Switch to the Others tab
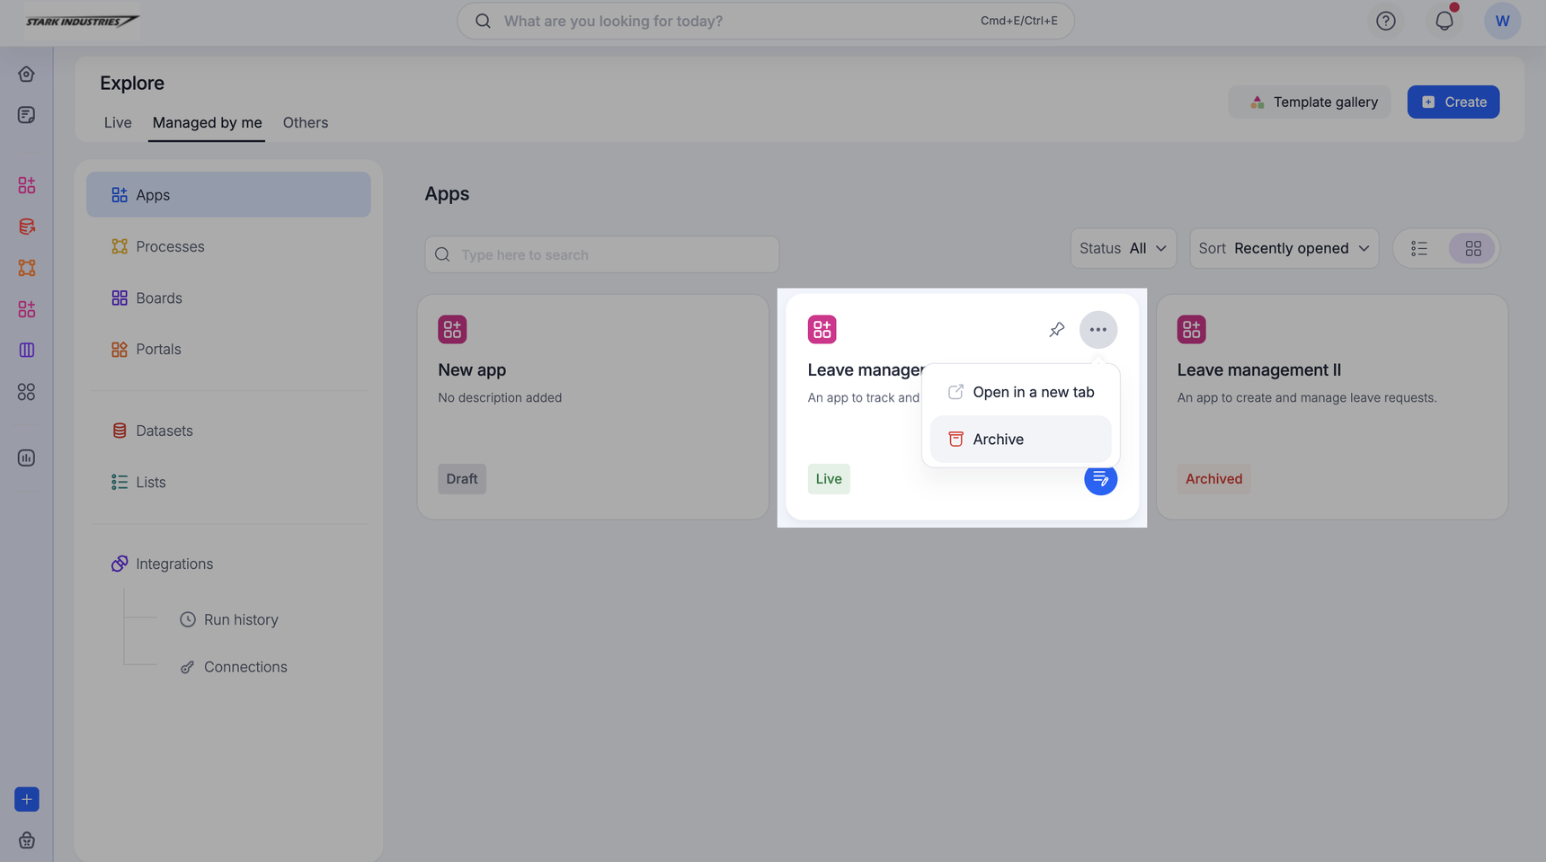 305,123
